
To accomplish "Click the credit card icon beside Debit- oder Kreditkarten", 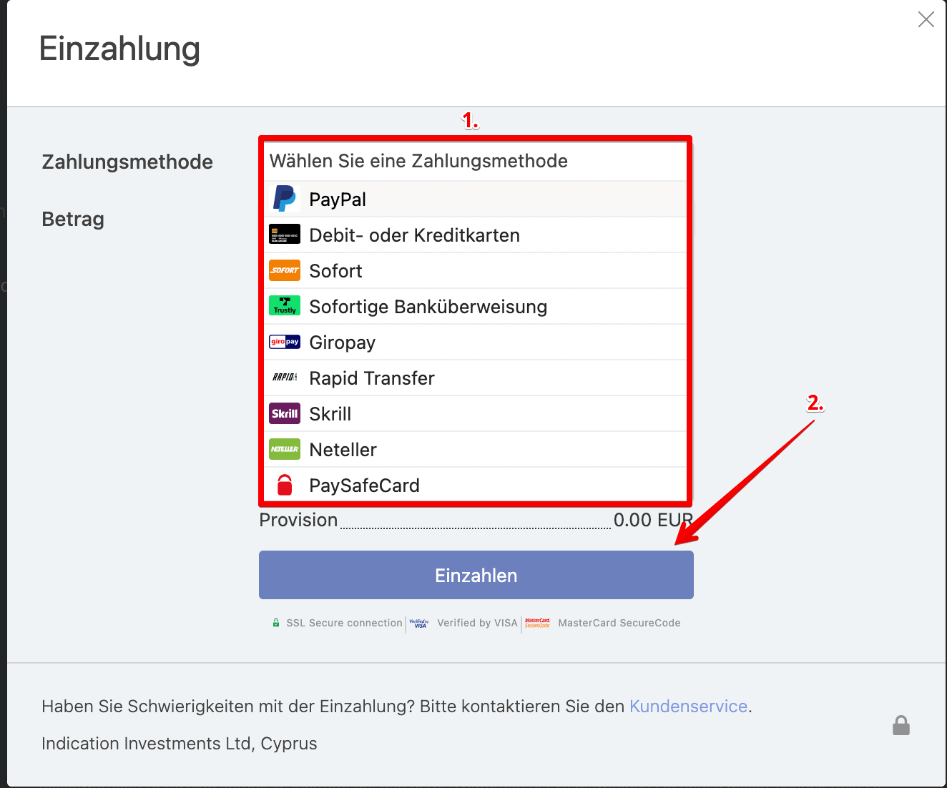I will 284,235.
